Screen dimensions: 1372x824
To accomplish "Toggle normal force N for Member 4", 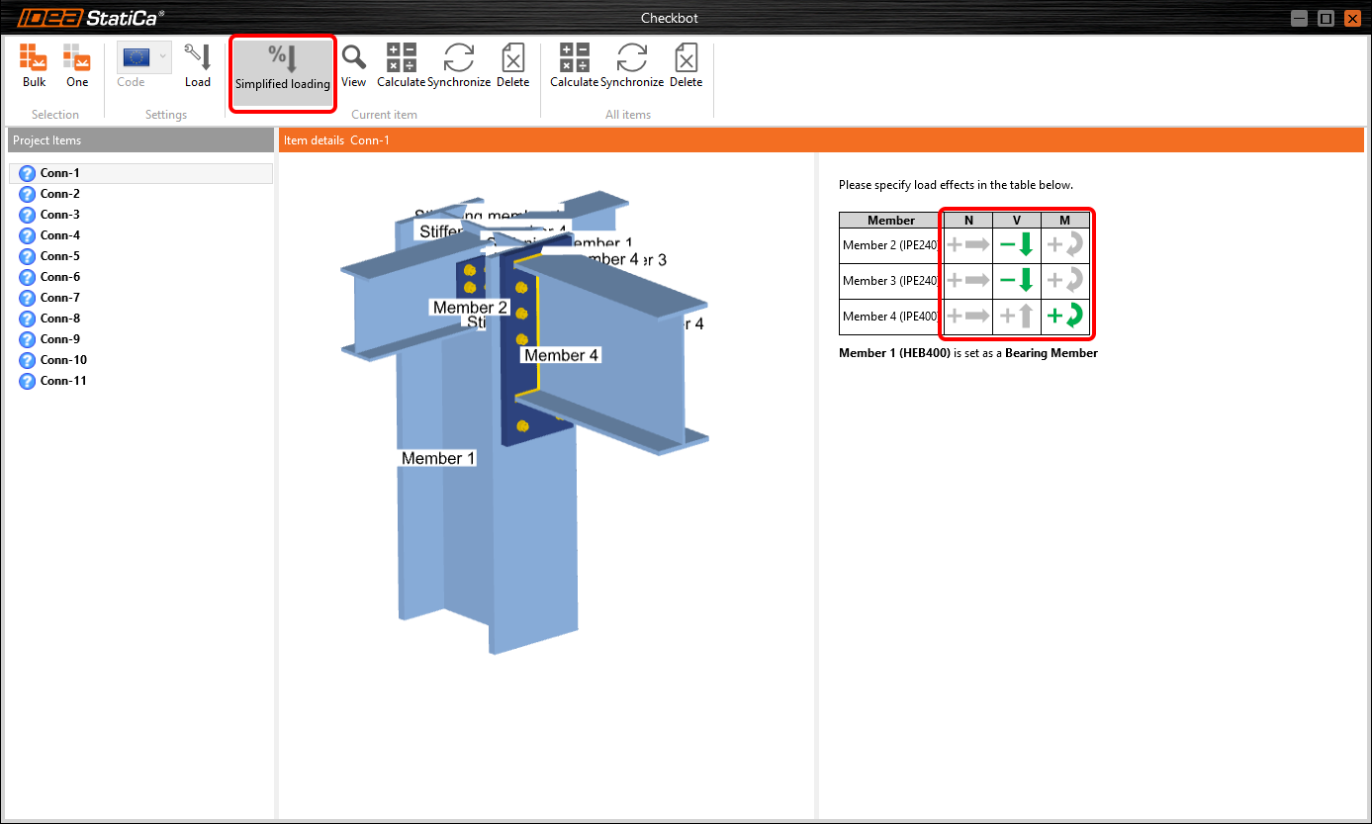I will pyautogui.click(x=968, y=317).
